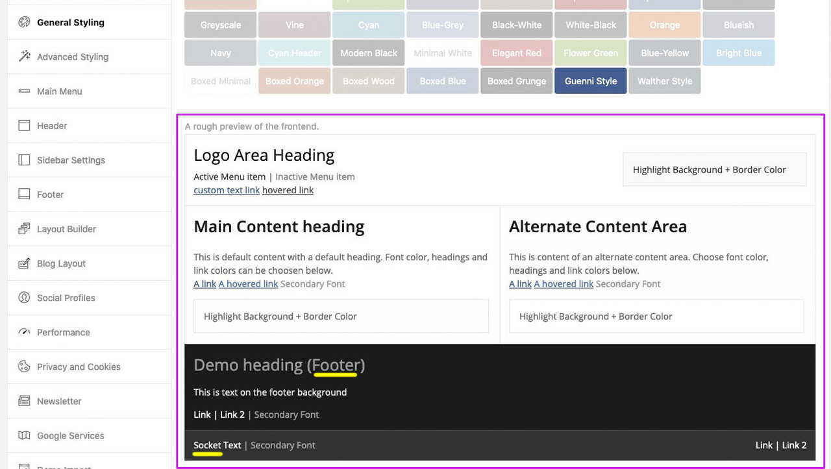
Task: Click the Inactive Menu item text
Action: (x=315, y=176)
